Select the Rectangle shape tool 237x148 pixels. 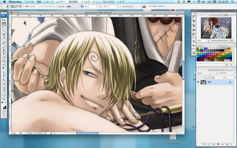[x=4, y=83]
